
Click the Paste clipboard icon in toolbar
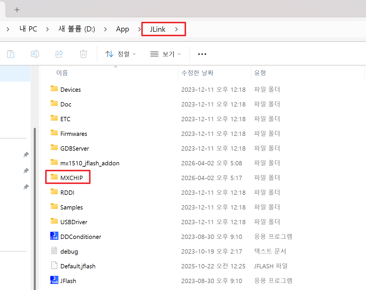[x=11, y=54]
